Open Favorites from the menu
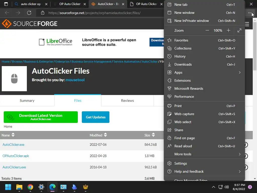The width and height of the screenshot is (257, 193). 204,40
